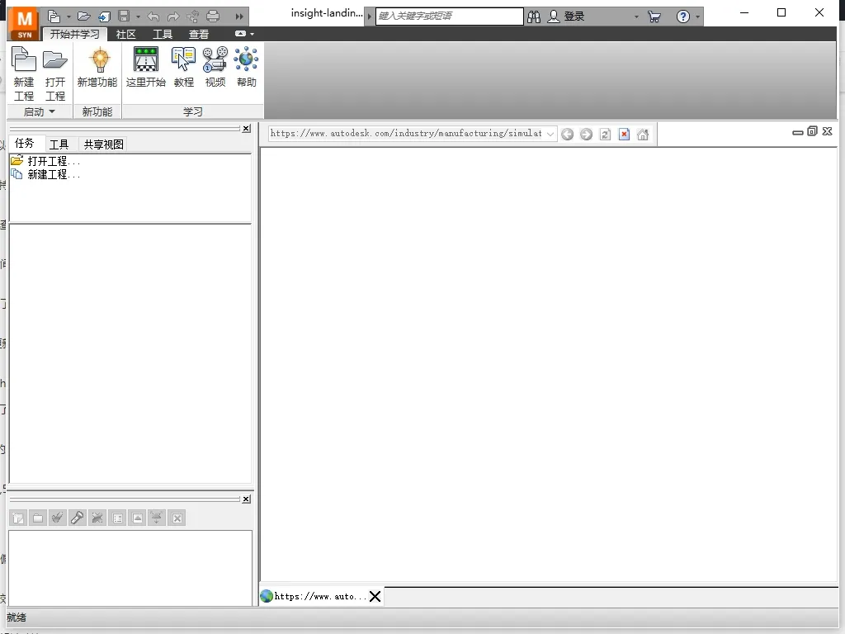Open the 教程 tutorials icon
This screenshot has width=845, height=634.
(183, 68)
